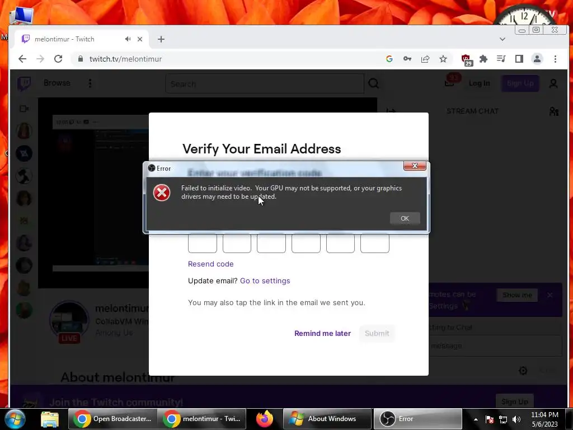Image resolution: width=573 pixels, height=430 pixels.
Task: Open the Chrome extensions puzzle icon
Action: [483, 59]
